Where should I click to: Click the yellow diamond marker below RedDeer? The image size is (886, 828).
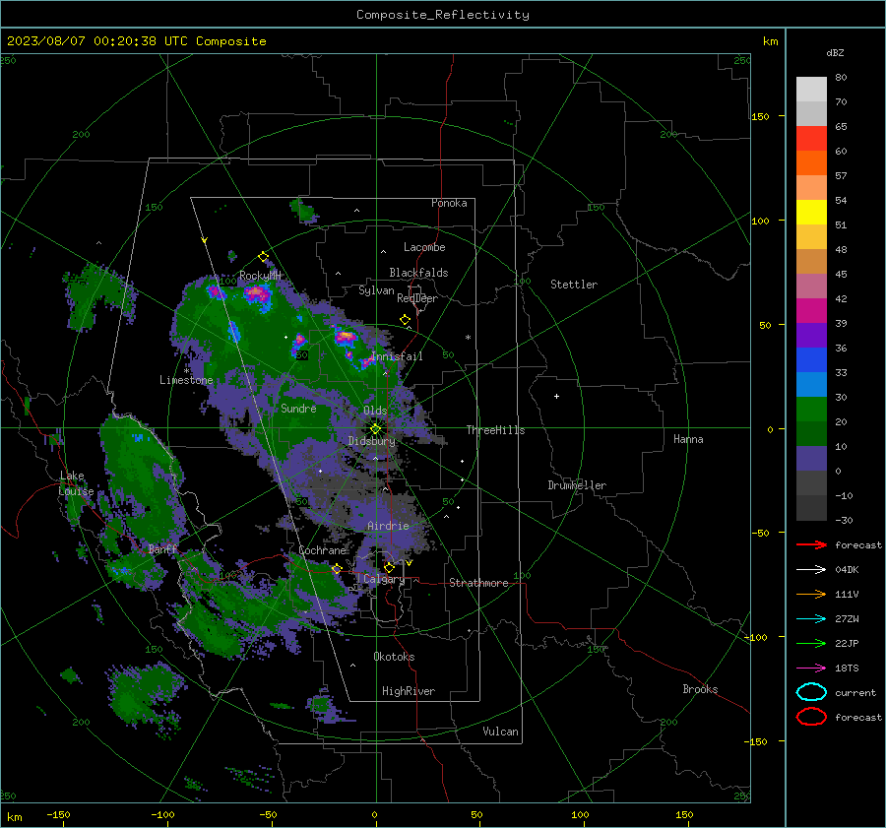point(405,320)
